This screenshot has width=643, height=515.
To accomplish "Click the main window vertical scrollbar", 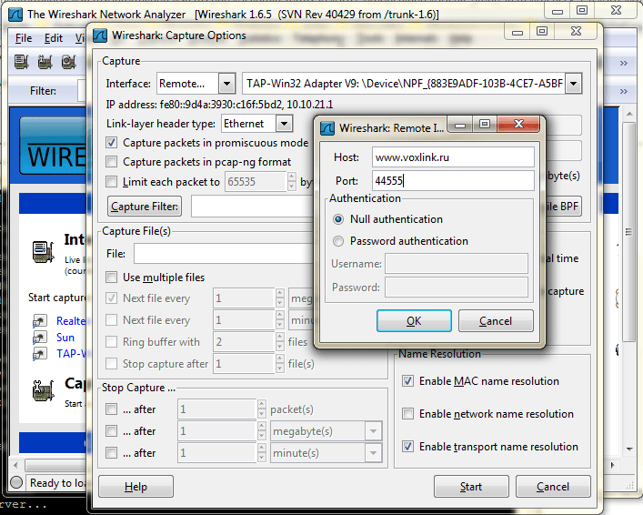I will point(628,232).
